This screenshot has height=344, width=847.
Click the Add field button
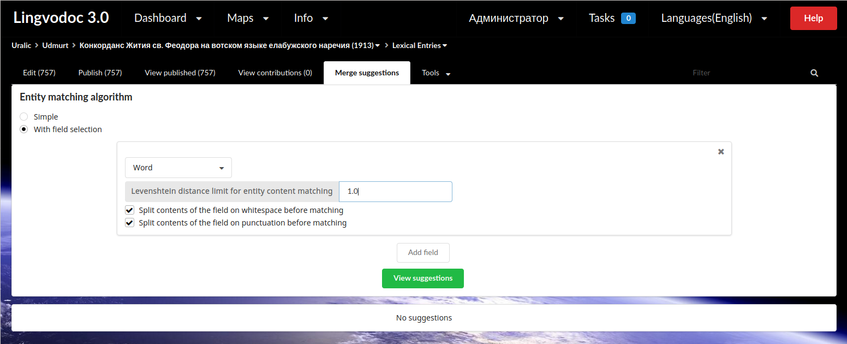(423, 252)
